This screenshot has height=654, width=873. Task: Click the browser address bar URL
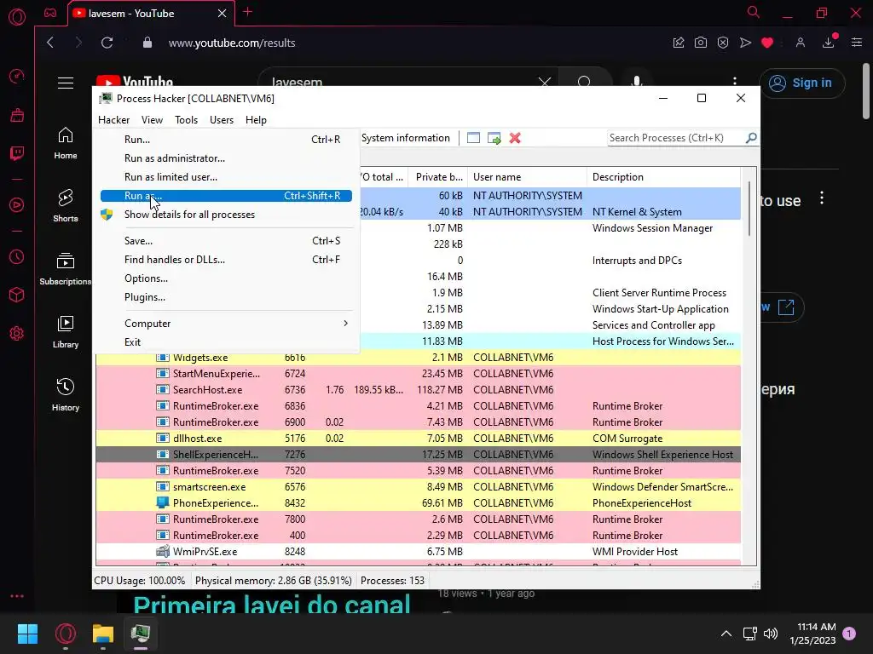tap(232, 43)
